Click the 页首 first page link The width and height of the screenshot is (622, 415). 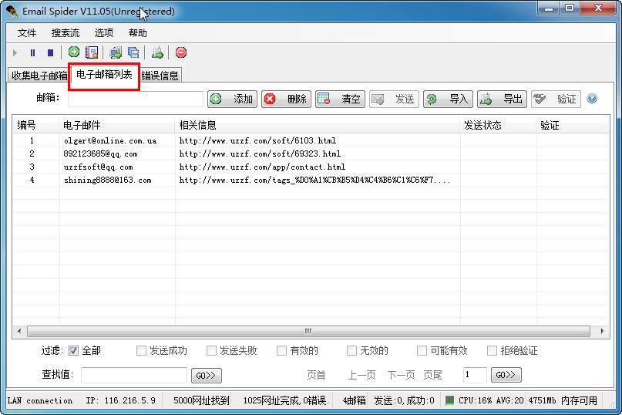316,375
